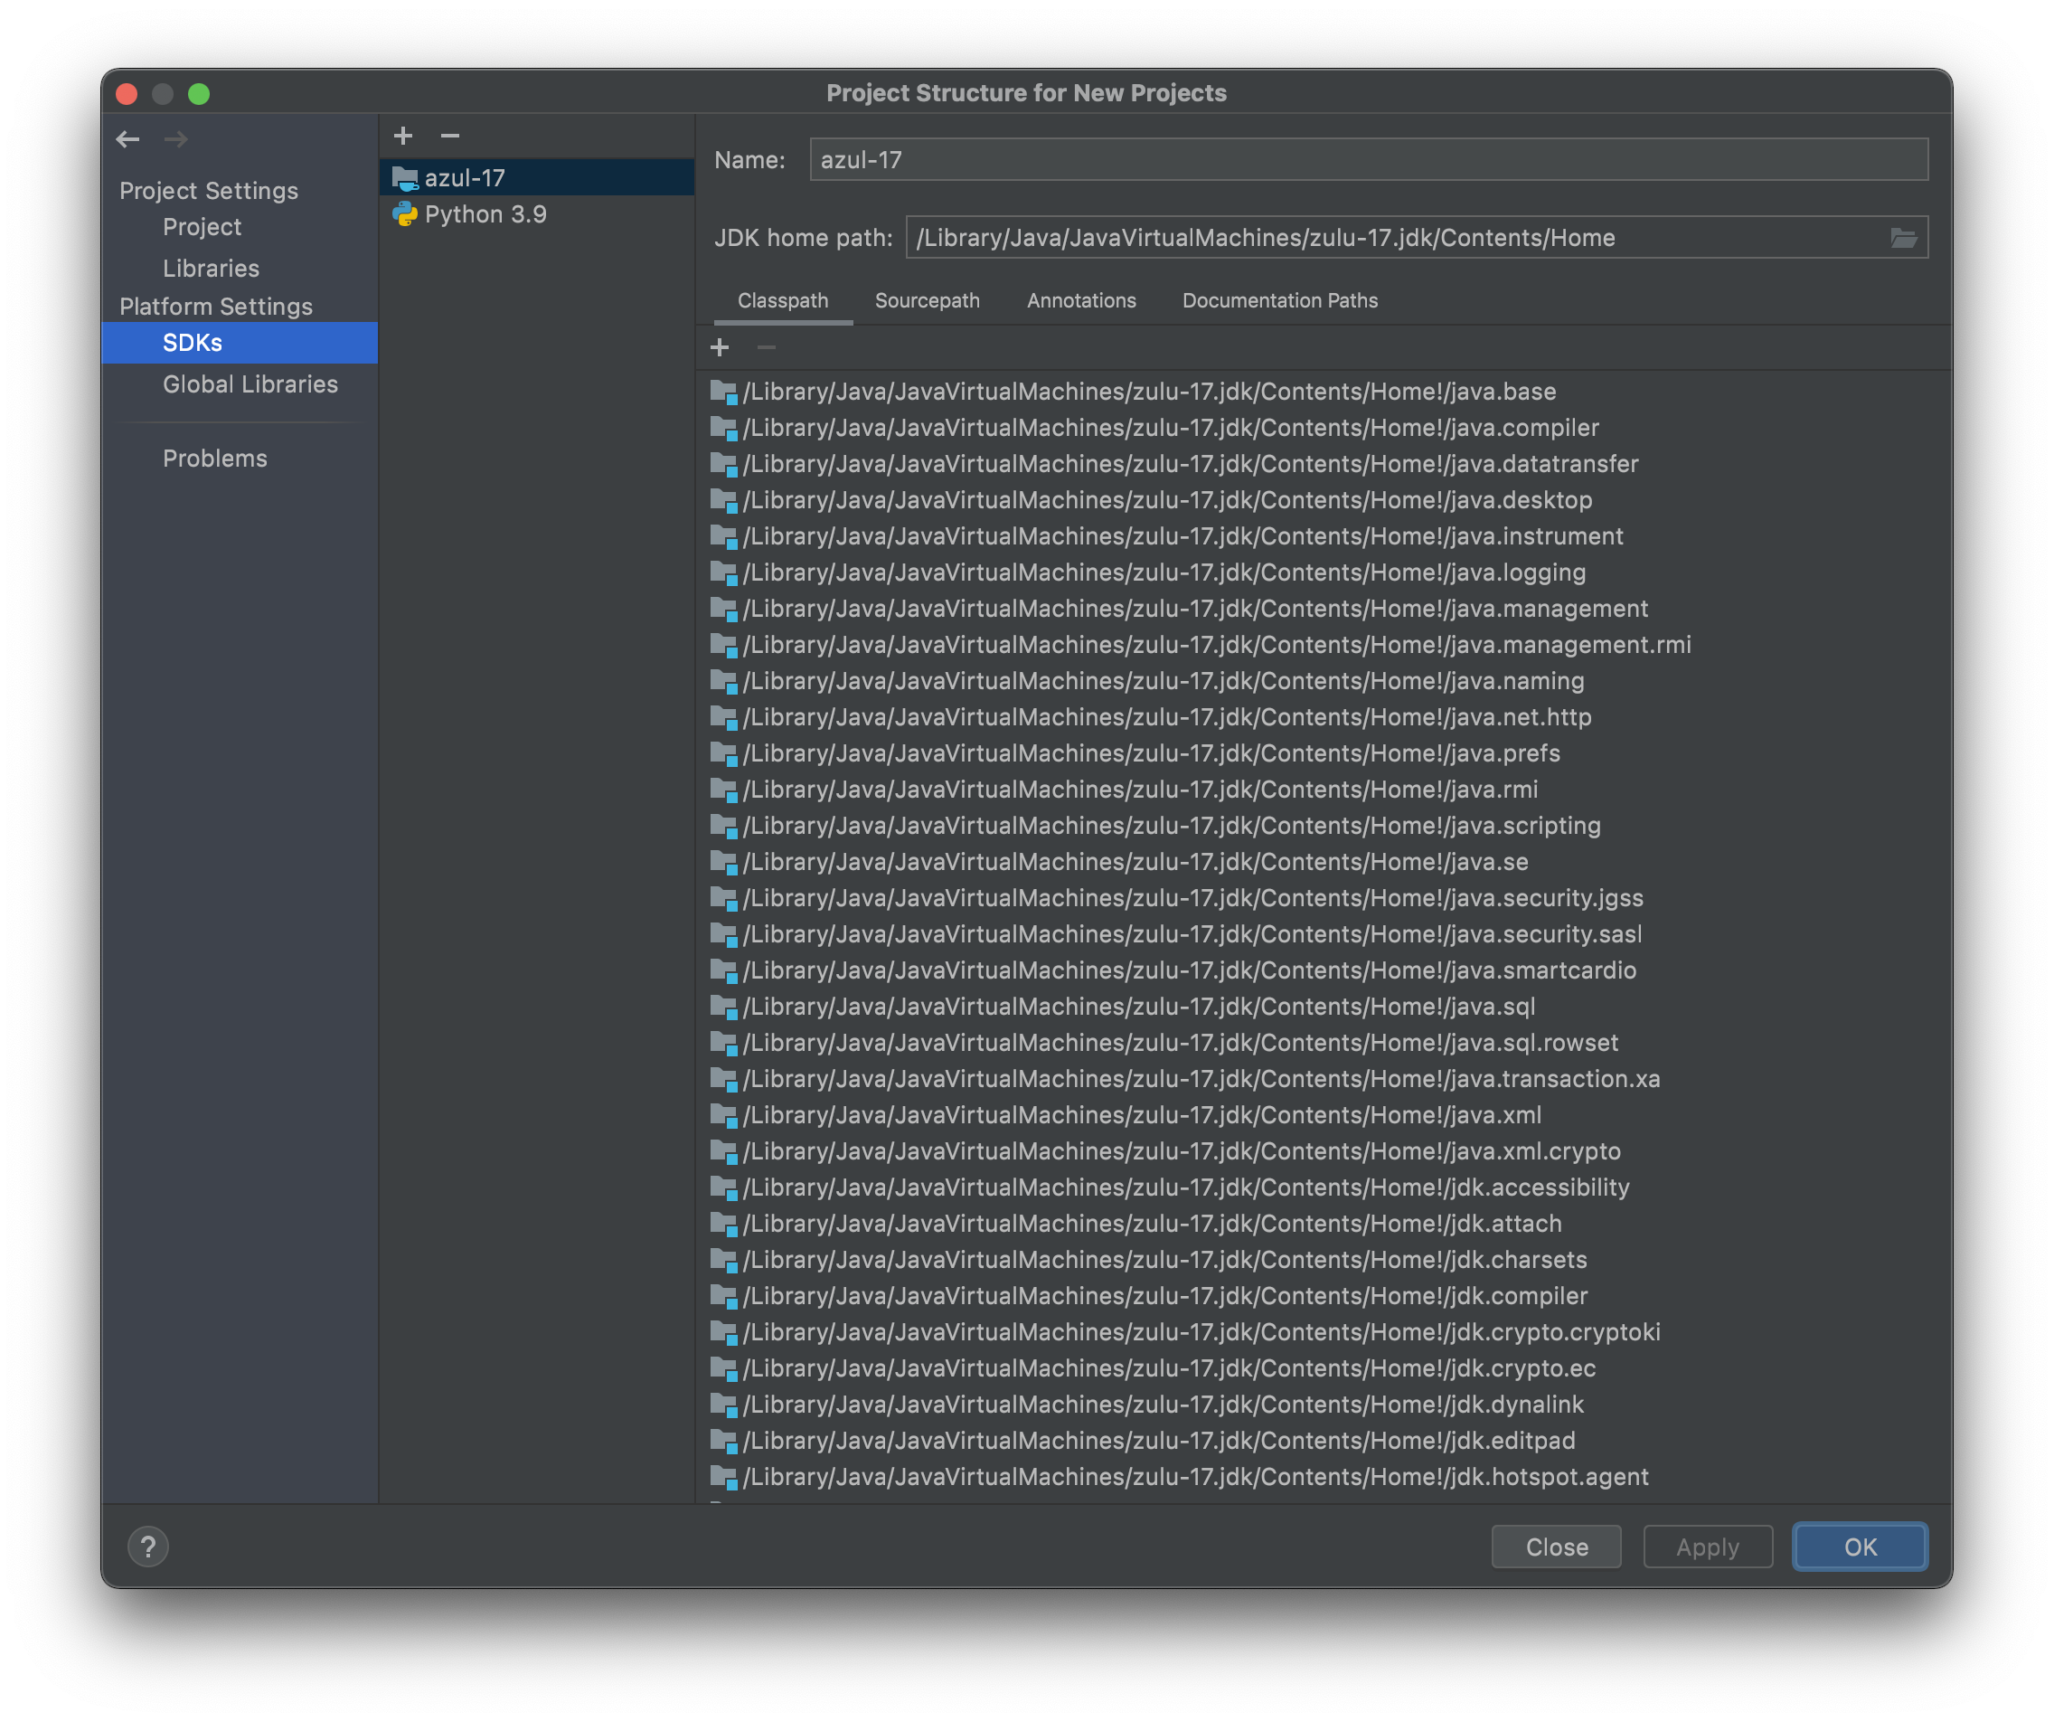The image size is (2054, 1722).
Task: Select the java.desktop classpath entry
Action: tap(1323, 500)
